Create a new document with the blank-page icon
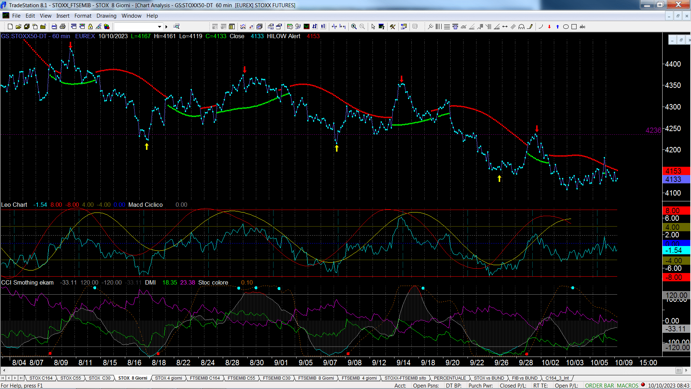This screenshot has width=691, height=389. 10,27
